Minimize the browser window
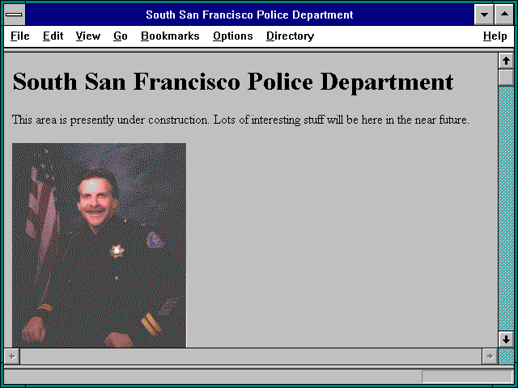The height and width of the screenshot is (388, 518). pyautogui.click(x=484, y=15)
